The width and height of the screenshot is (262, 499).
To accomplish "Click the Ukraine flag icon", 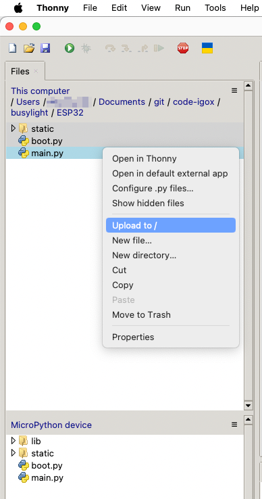I will [207, 48].
